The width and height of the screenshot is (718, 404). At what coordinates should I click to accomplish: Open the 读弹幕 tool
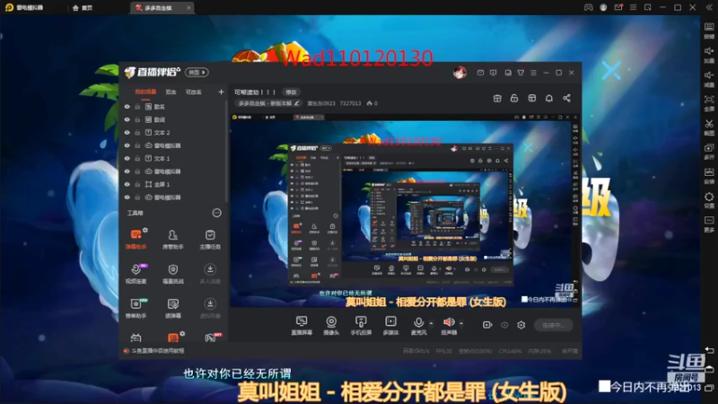(172, 308)
